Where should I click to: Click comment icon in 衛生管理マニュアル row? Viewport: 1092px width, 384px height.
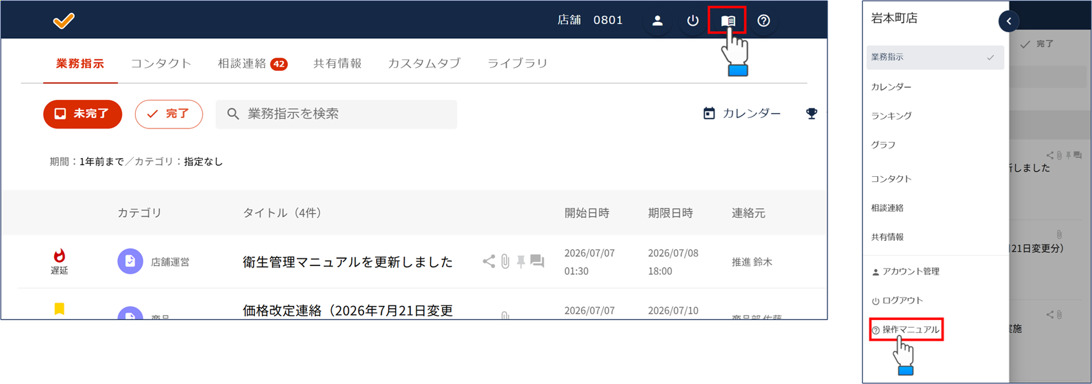[x=537, y=261]
